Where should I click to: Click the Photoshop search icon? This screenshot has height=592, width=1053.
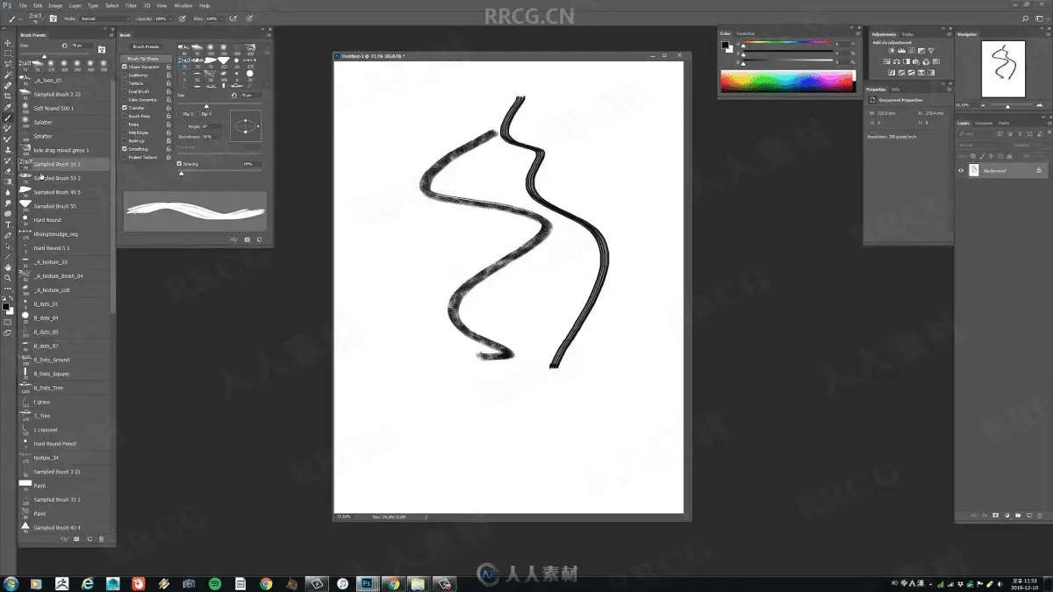(1027, 18)
